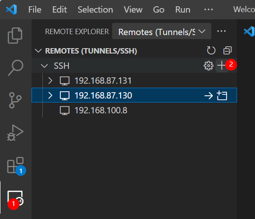255x219 pixels.
Task: Click the VS Code logo icon
Action: click(x=11, y=9)
